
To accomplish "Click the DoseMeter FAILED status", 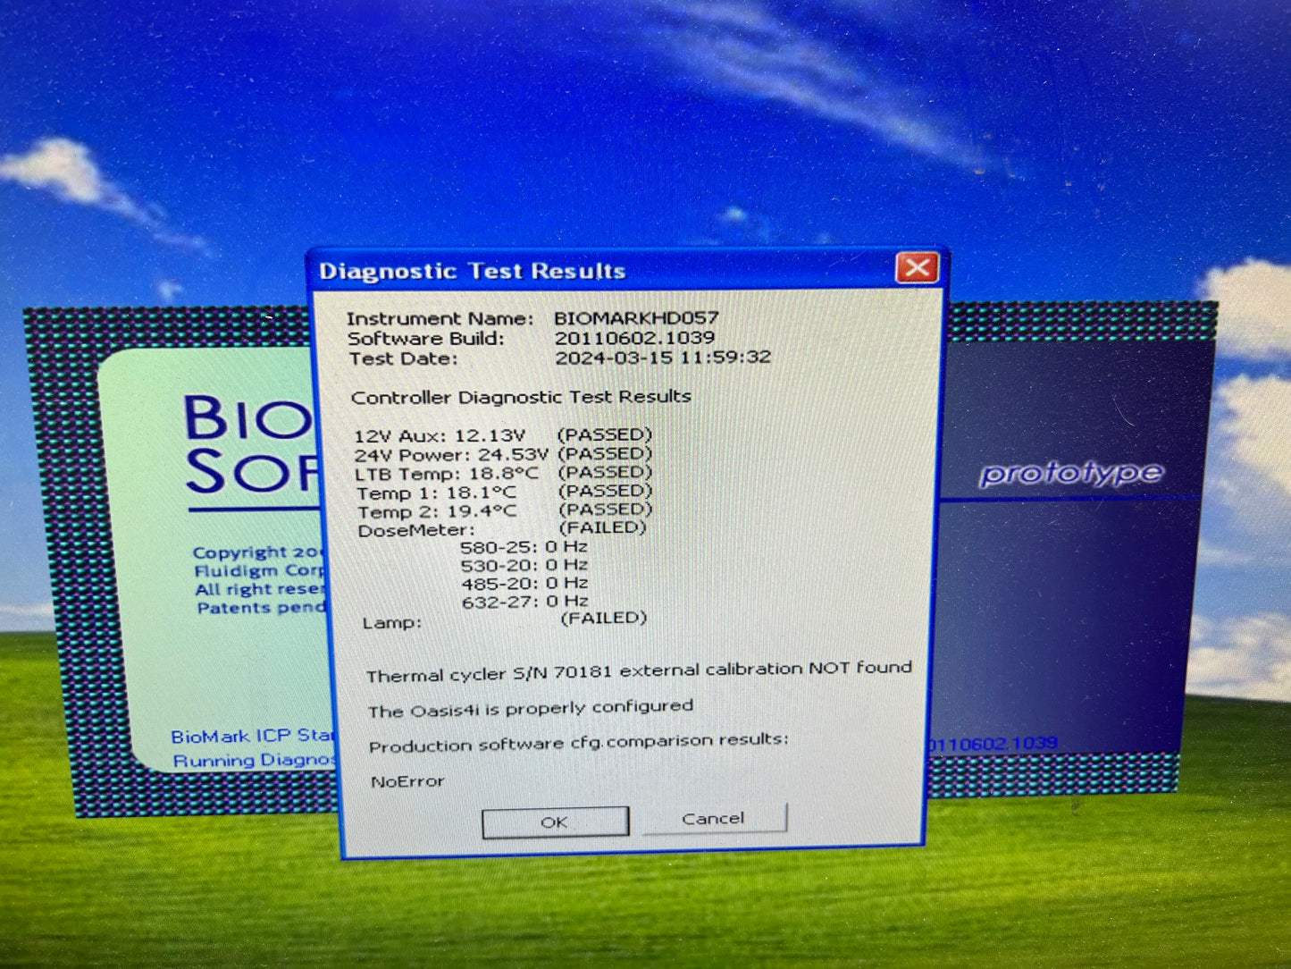I will click(x=601, y=527).
